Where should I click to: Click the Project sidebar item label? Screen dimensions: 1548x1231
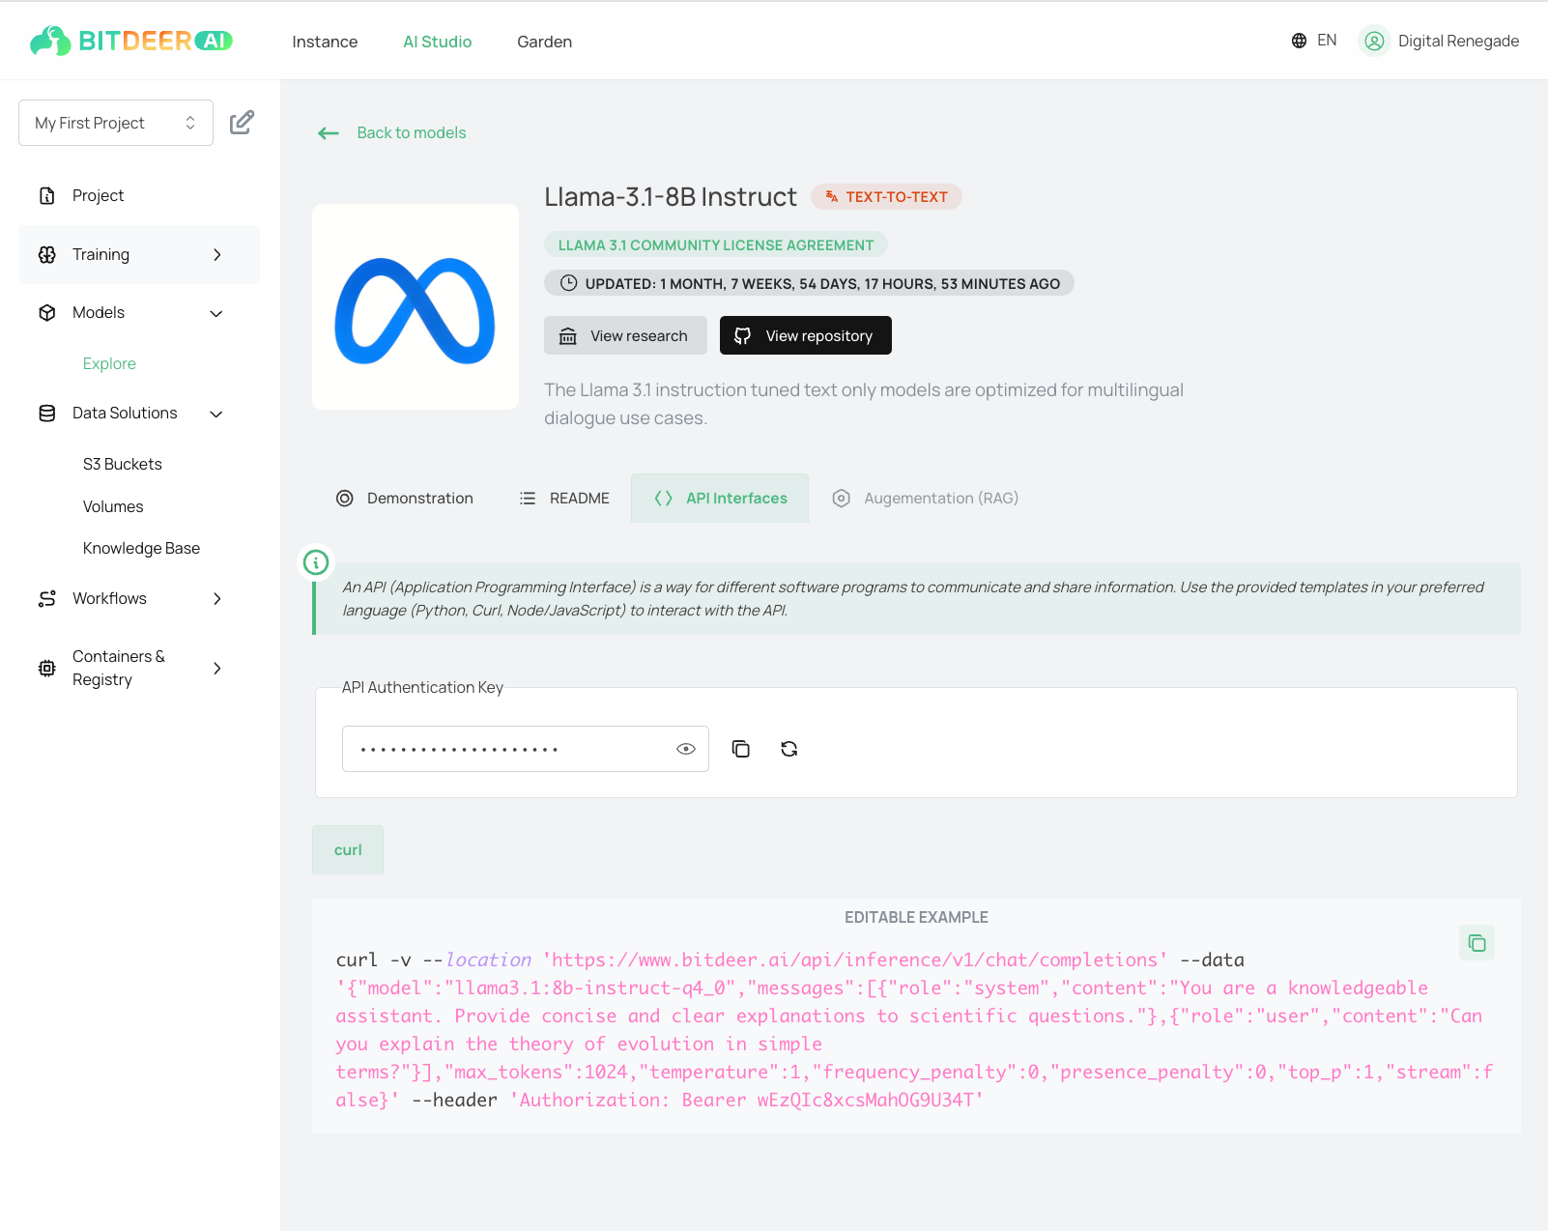(98, 195)
